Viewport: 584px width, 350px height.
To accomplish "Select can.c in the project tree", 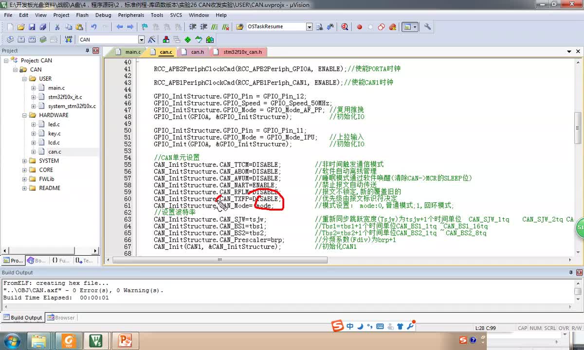I will click(55, 152).
